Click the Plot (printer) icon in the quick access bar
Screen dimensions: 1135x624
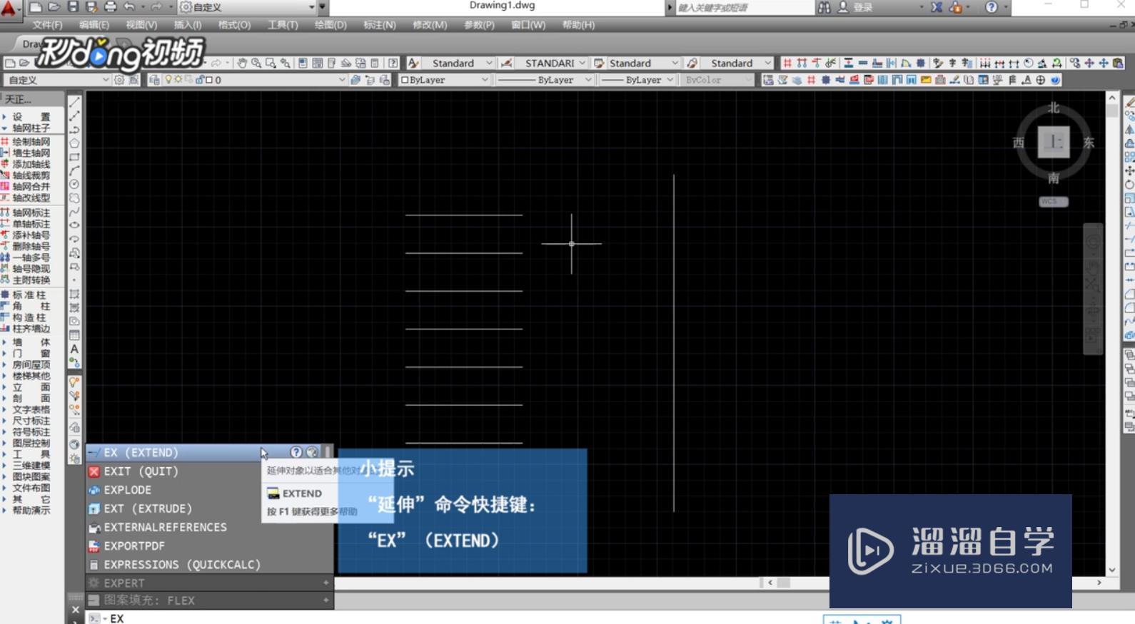(110, 7)
